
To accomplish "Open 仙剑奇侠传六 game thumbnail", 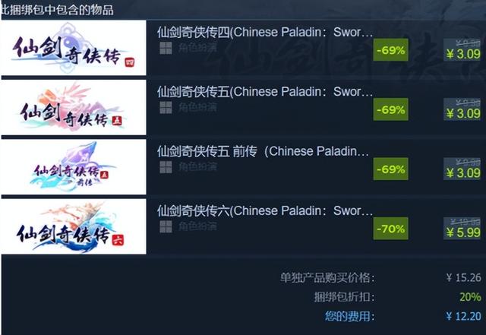I will [74, 226].
